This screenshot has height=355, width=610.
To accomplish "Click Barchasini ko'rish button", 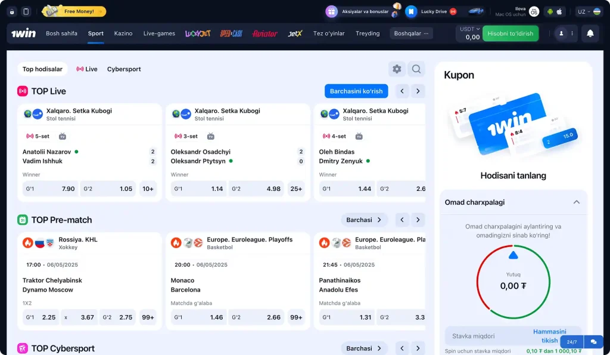I will pyautogui.click(x=356, y=91).
